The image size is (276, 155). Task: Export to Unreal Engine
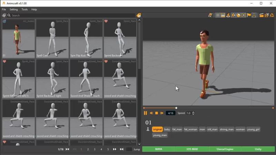tap(225, 149)
